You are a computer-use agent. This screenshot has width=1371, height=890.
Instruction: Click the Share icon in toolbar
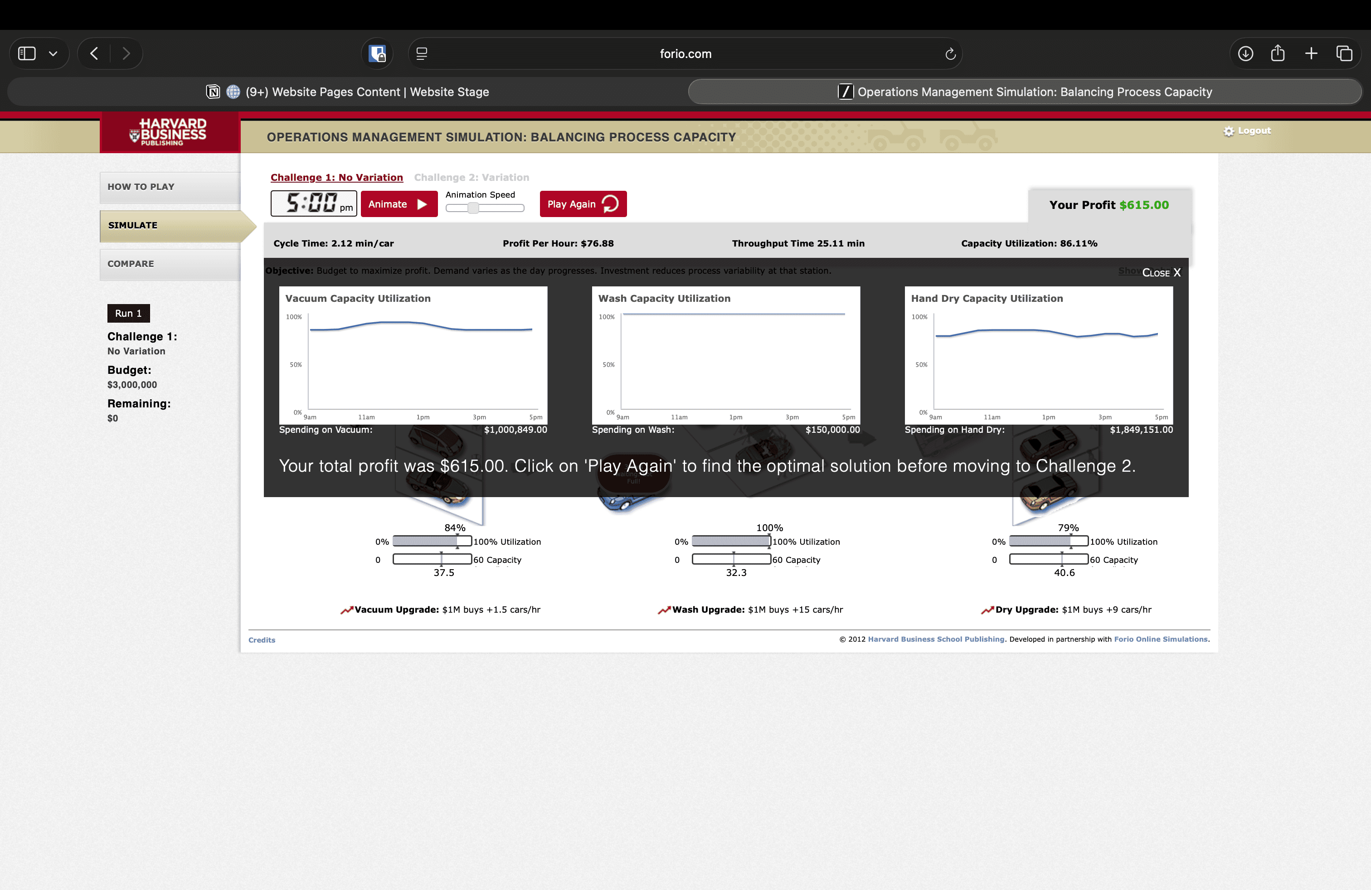(x=1278, y=53)
